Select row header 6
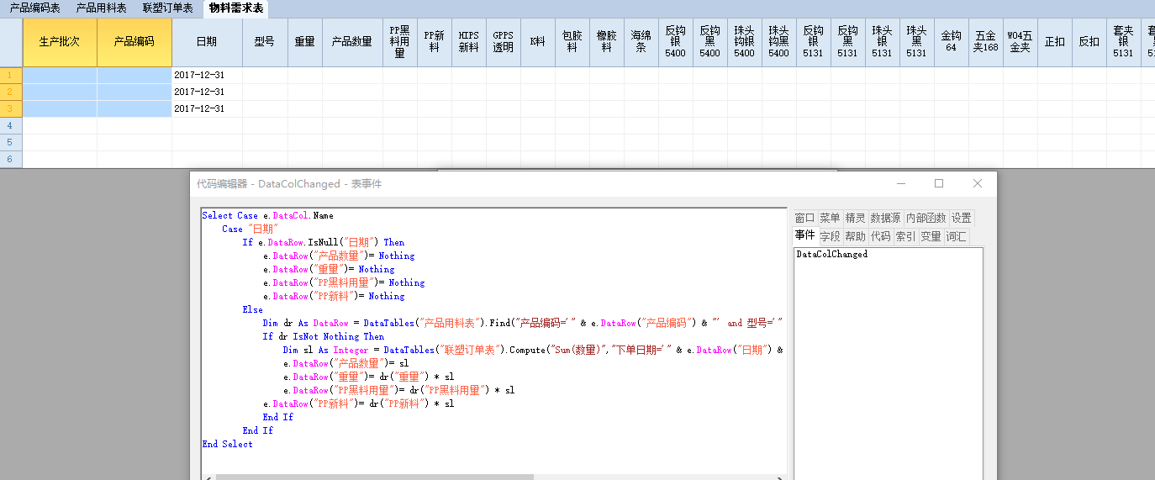 tap(11, 159)
